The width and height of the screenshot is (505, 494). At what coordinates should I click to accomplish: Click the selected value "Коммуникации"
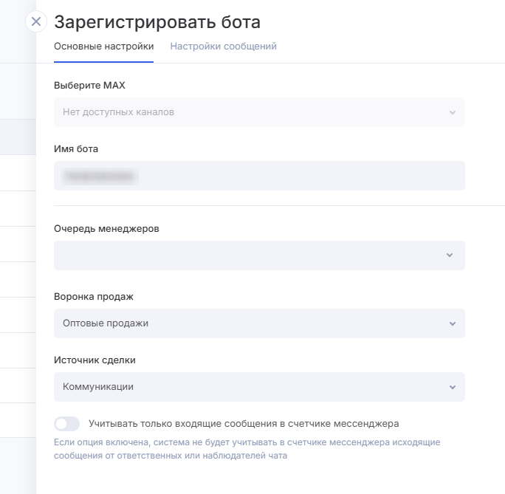[98, 387]
